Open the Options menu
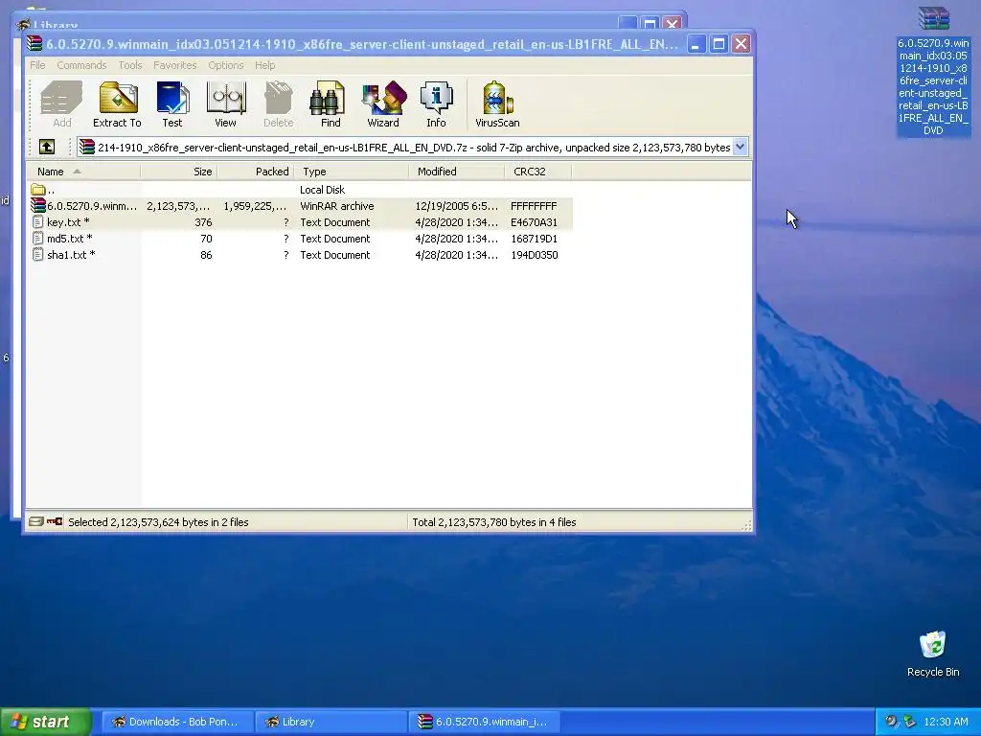Screen dimensions: 981x736 point(226,65)
